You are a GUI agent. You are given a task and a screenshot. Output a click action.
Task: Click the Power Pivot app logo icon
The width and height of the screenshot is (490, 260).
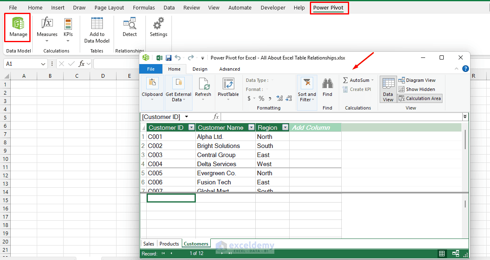[145, 57]
